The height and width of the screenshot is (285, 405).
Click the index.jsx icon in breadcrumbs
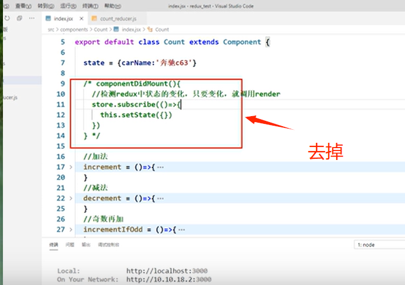(116, 30)
